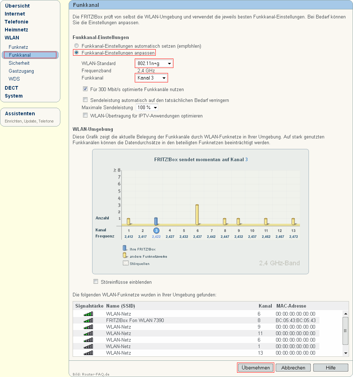Screen dimensions: 353x377
Task: Click the Kanal column header
Action: [265, 306]
